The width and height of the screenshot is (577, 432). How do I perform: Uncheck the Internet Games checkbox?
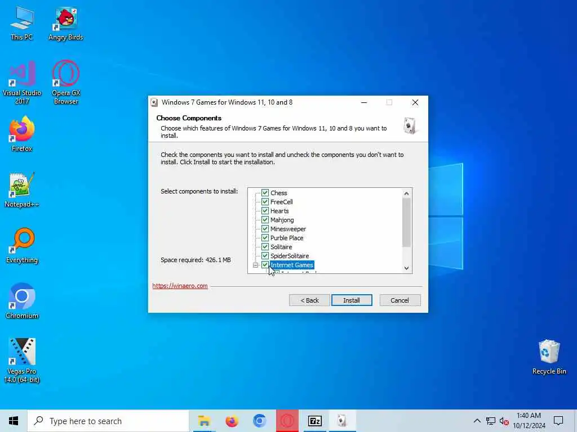pyautogui.click(x=265, y=264)
